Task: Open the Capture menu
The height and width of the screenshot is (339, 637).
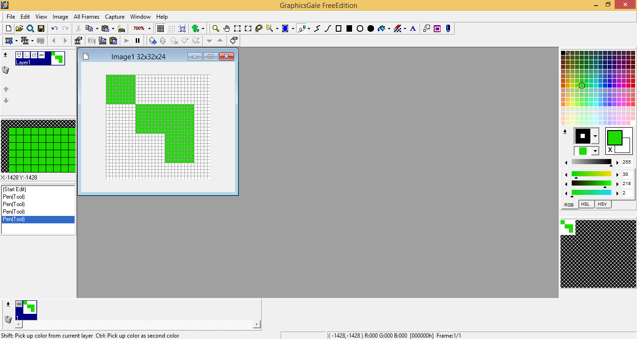Action: coord(115,17)
